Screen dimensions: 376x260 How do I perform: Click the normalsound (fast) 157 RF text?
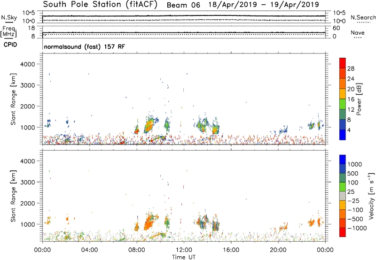coord(85,46)
